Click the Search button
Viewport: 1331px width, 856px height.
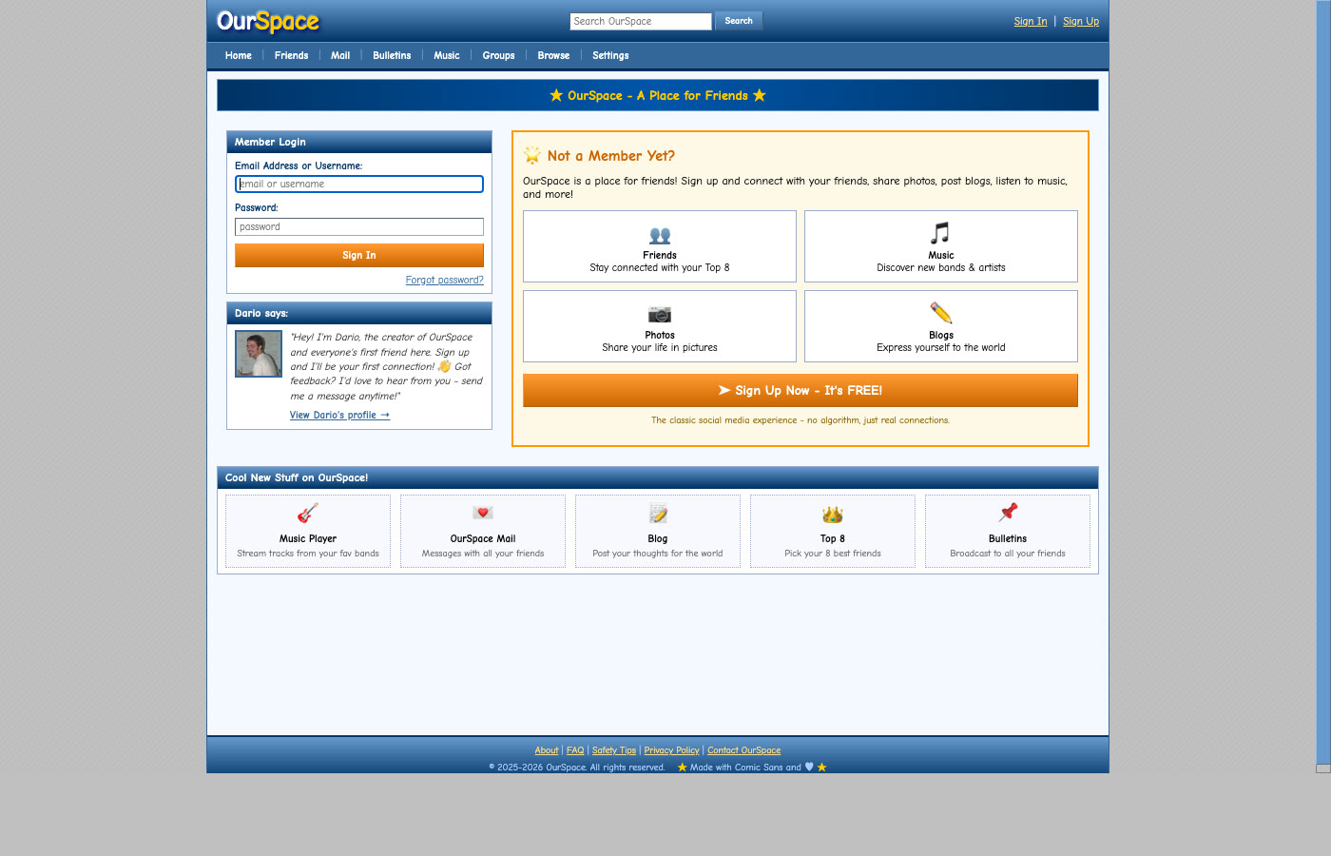point(738,21)
